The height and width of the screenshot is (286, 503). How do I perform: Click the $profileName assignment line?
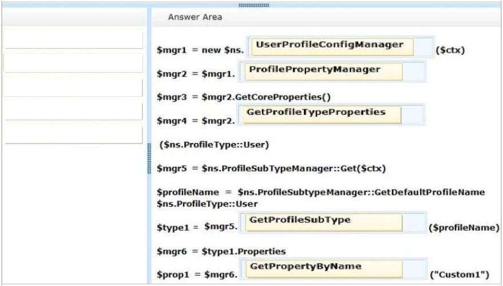point(320,192)
